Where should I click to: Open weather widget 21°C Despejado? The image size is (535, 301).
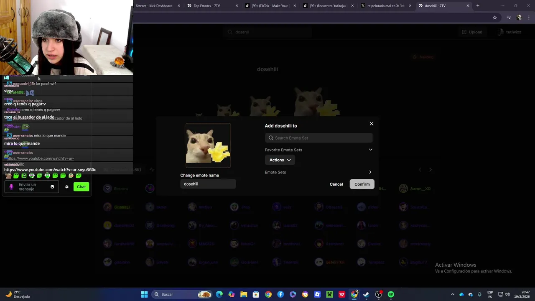pyautogui.click(x=18, y=294)
